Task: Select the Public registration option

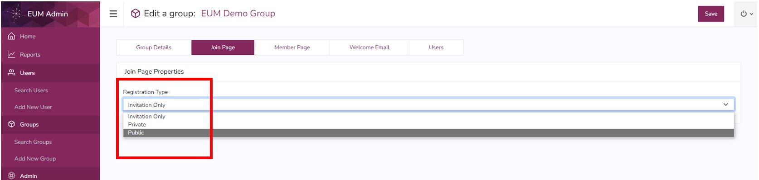Action: point(428,133)
